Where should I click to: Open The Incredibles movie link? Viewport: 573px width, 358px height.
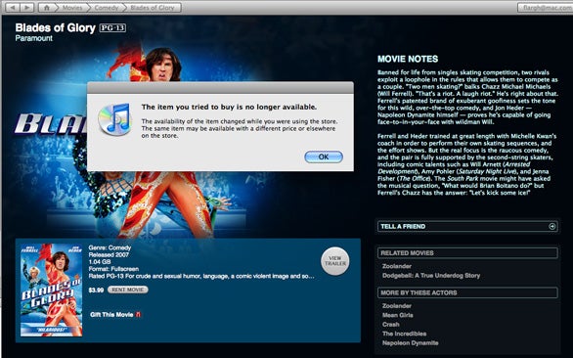[404, 334]
